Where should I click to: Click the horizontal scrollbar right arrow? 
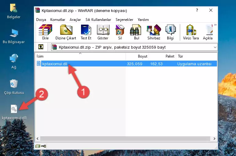tap(214, 138)
